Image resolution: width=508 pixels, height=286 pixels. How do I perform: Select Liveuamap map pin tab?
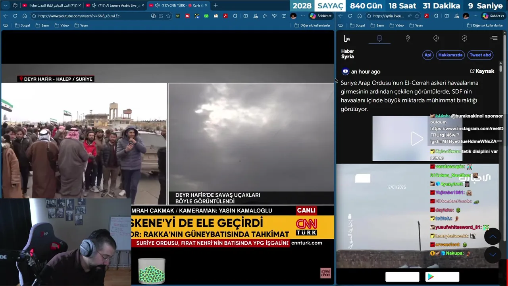(408, 39)
